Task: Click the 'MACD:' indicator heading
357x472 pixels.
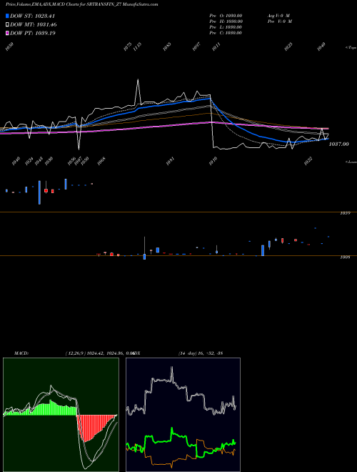Action: click(21, 353)
